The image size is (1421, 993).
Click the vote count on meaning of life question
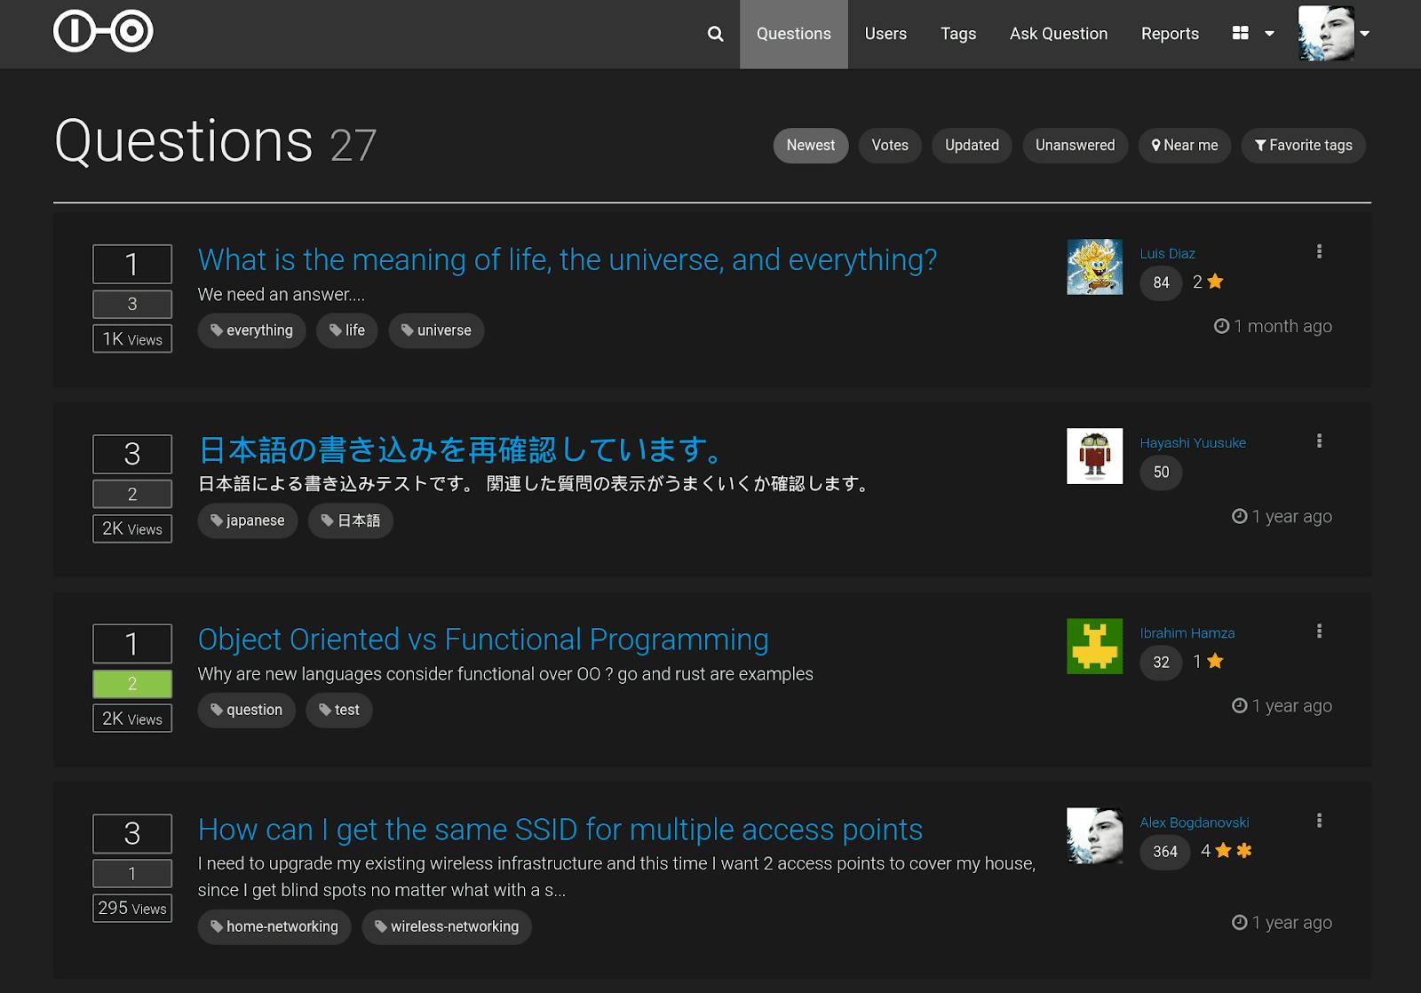[132, 265]
